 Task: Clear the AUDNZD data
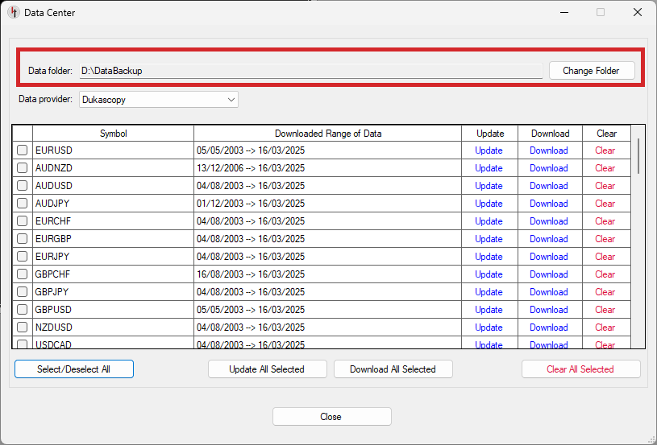tap(605, 167)
